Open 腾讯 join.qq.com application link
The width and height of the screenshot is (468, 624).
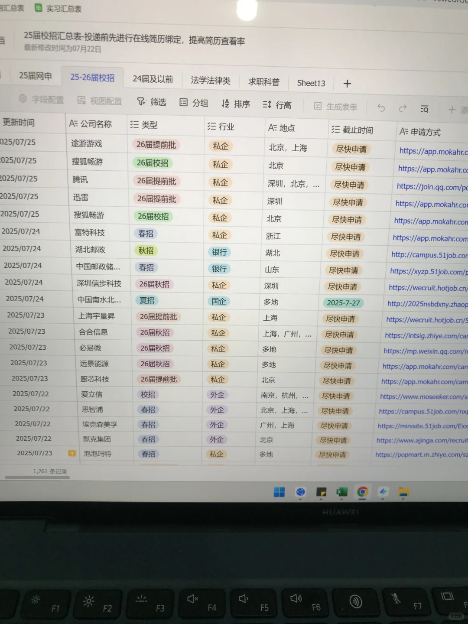[x=432, y=187]
